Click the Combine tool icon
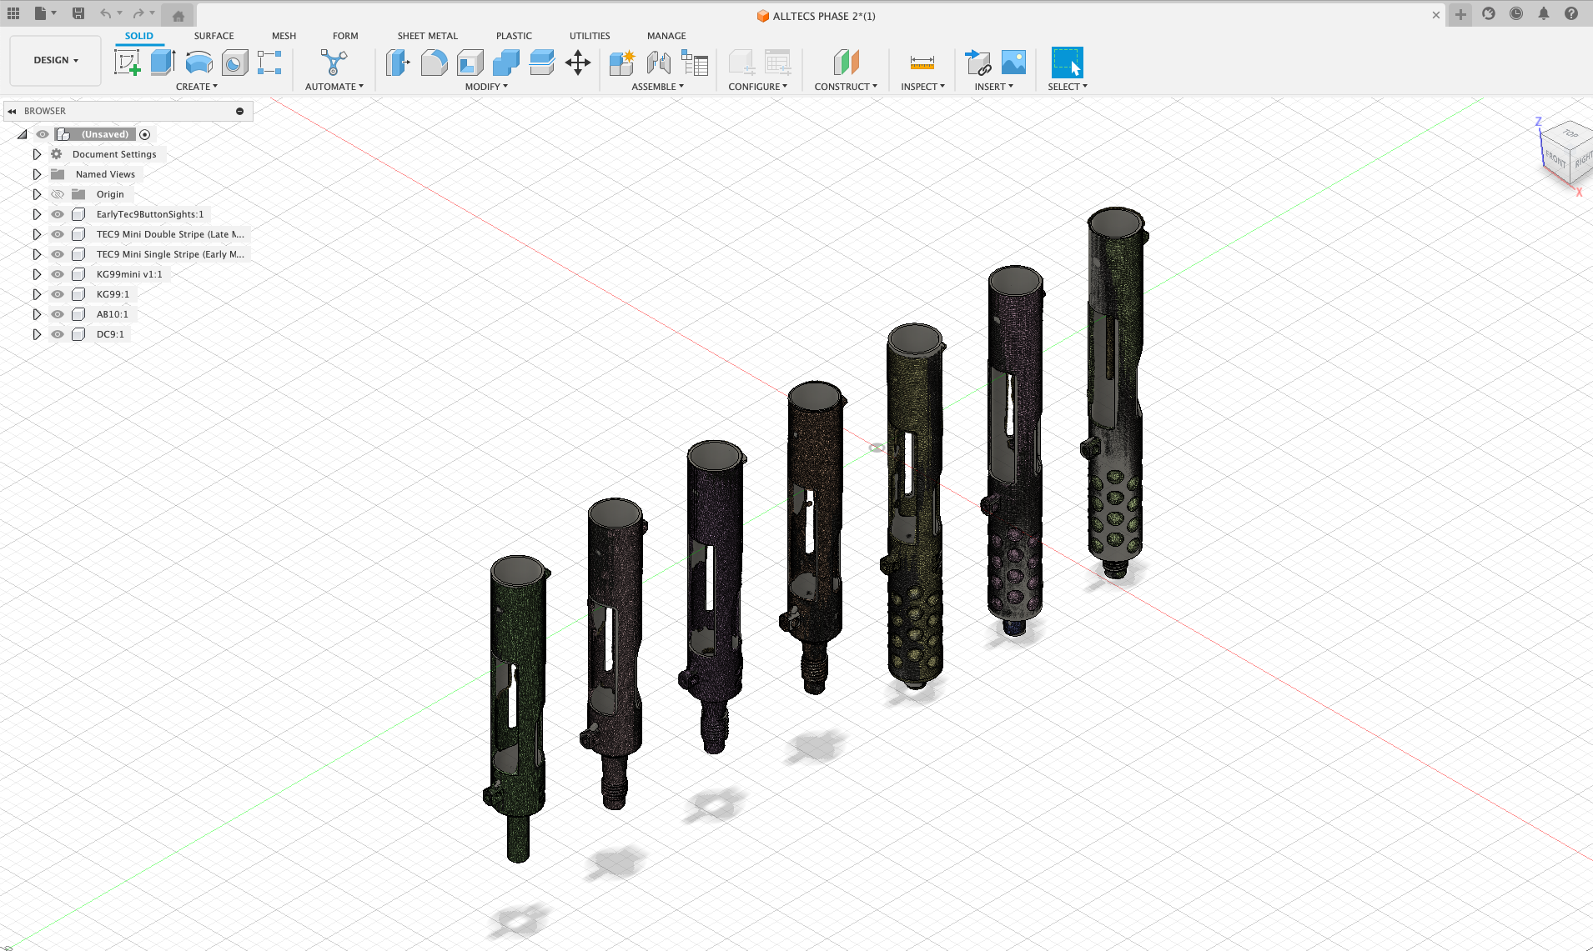The width and height of the screenshot is (1593, 951). [505, 63]
